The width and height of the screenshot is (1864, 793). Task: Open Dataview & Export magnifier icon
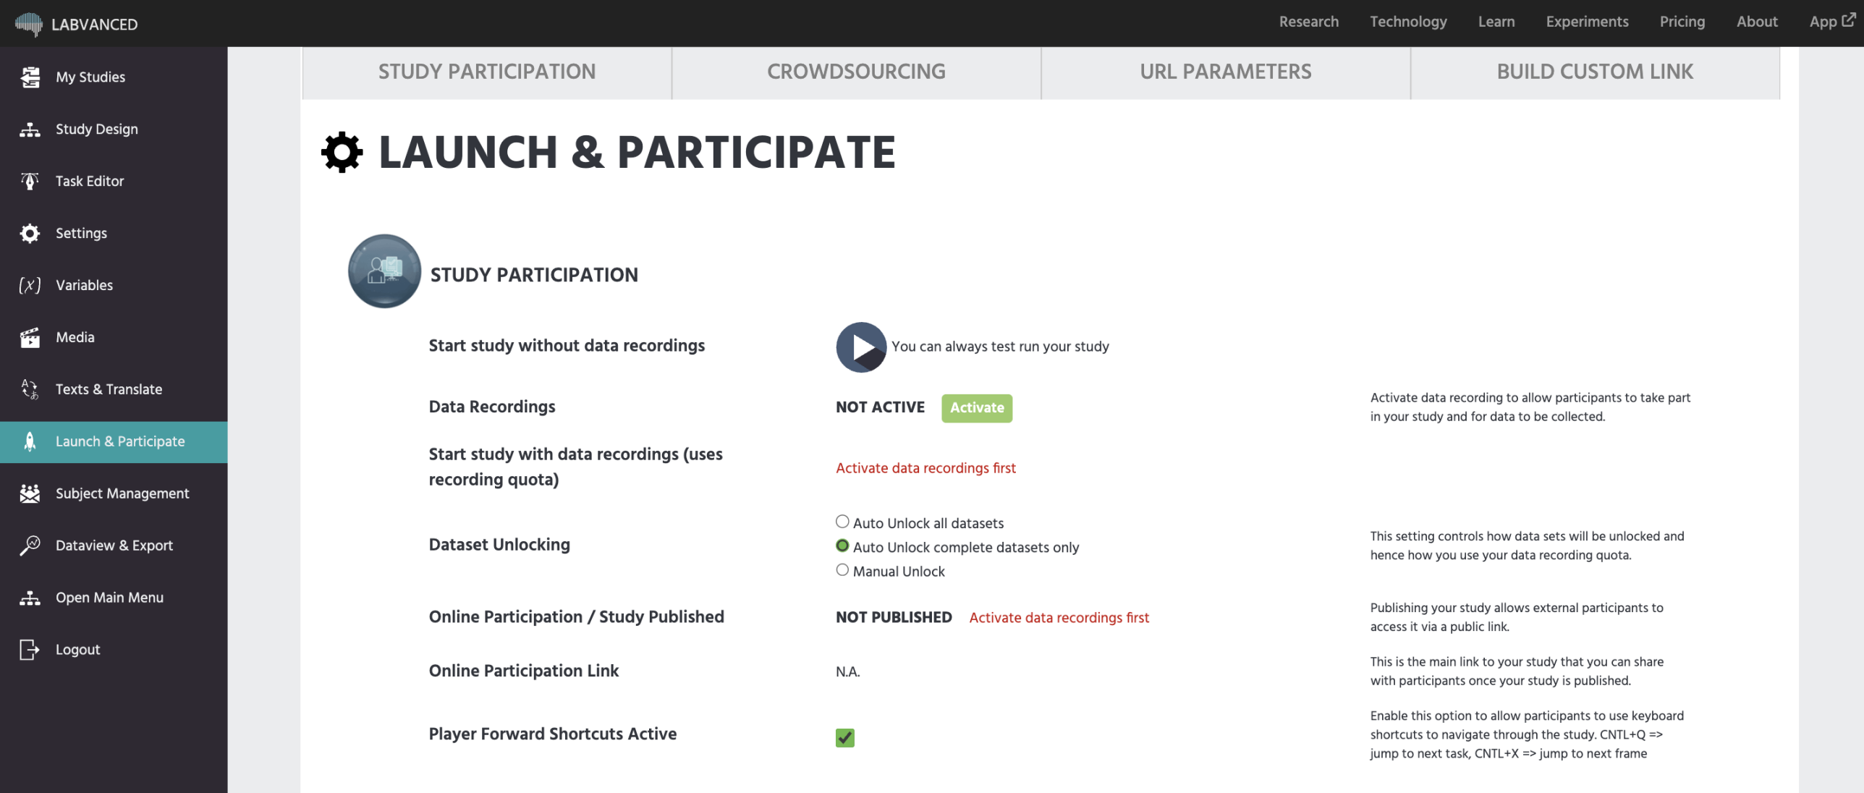click(30, 546)
